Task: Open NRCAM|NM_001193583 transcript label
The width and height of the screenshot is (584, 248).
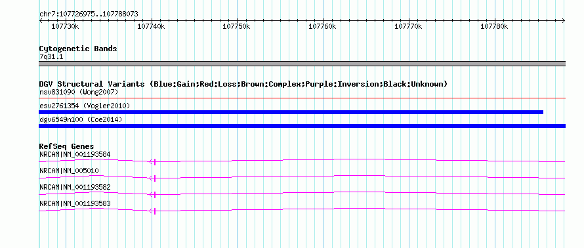Action: coord(75,203)
